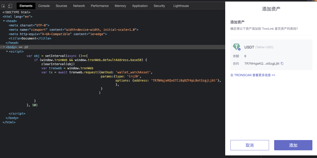Image resolution: width=317 pixels, height=158 pixels.
Task: Select the closing html tag line
Action: (9, 122)
